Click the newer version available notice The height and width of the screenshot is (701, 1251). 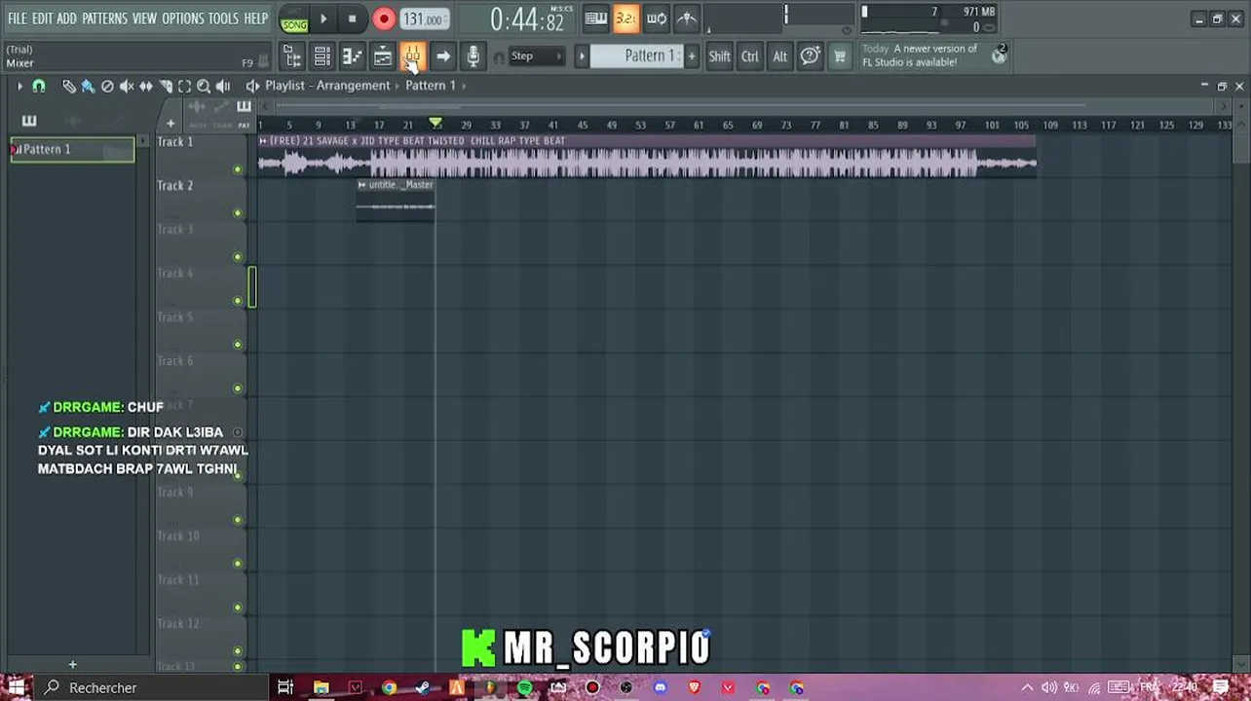(920, 55)
